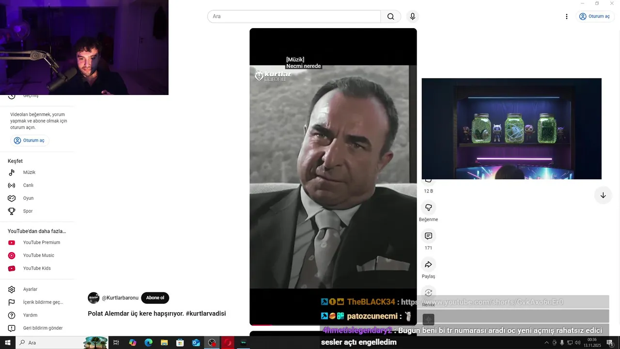Screen dimensions: 620x349
Task: Launch Copilot from the taskbar
Action: tap(133, 343)
